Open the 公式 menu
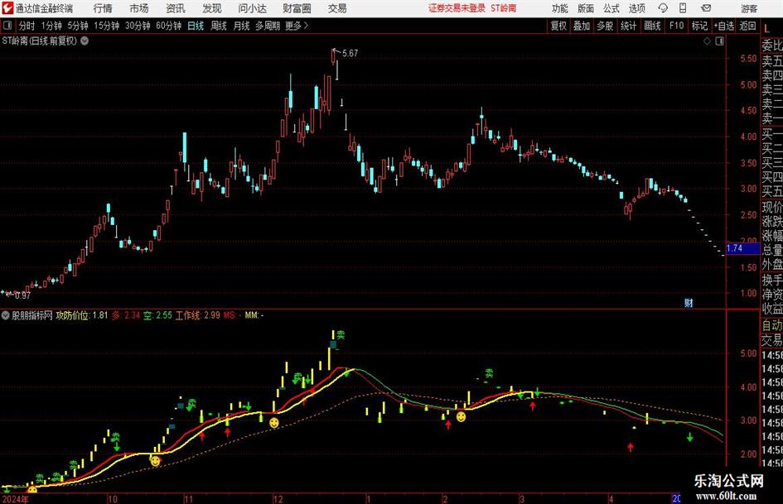This screenshot has height=504, width=783. (x=611, y=8)
